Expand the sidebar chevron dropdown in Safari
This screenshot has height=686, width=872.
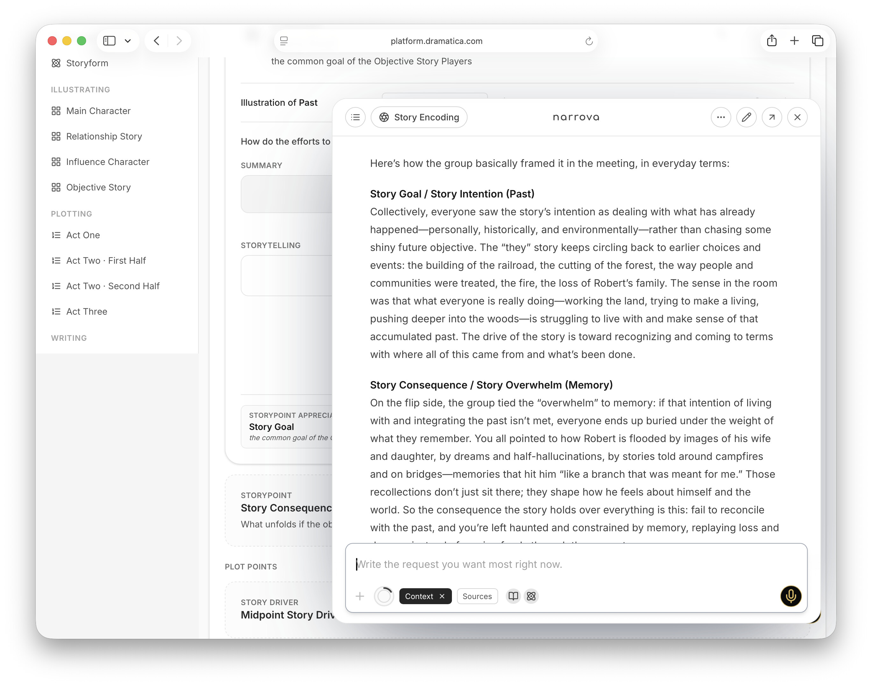point(128,40)
